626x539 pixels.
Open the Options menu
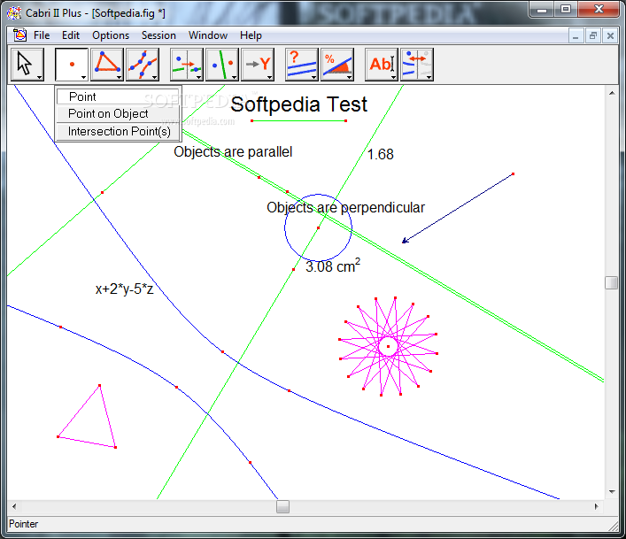click(111, 35)
